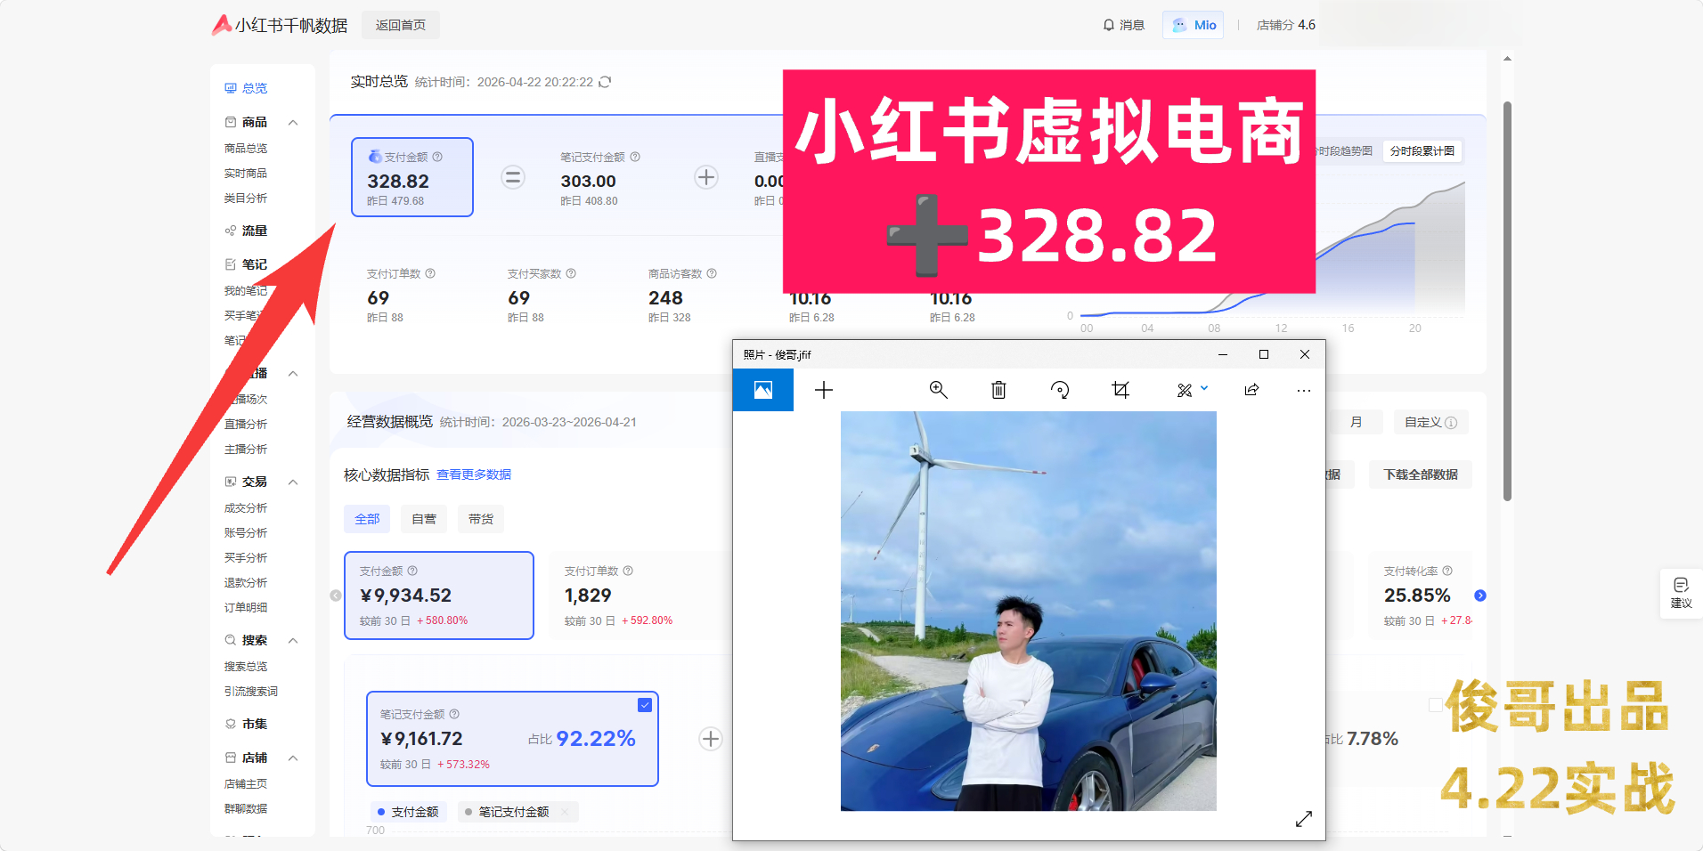Image resolution: width=1703 pixels, height=851 pixels.
Task: Click the refresh icon beside 统计时间
Action: [605, 82]
